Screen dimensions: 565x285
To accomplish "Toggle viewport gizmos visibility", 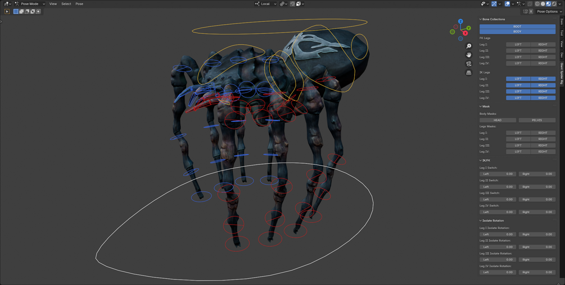I will tap(494, 4).
